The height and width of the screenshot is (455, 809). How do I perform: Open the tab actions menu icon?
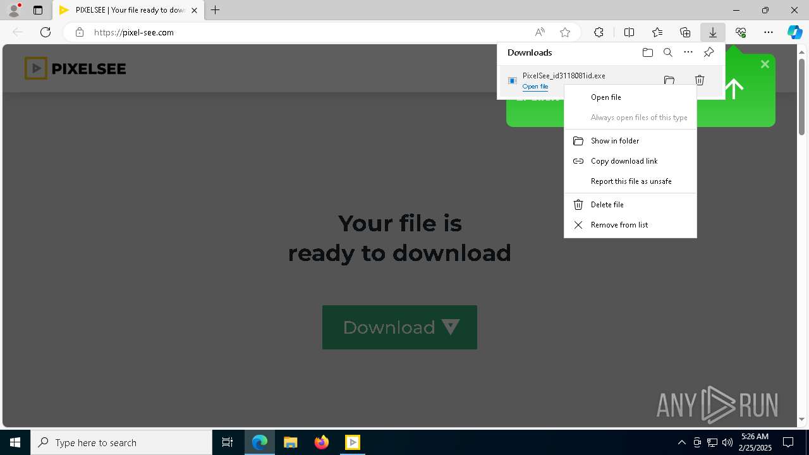[38, 10]
